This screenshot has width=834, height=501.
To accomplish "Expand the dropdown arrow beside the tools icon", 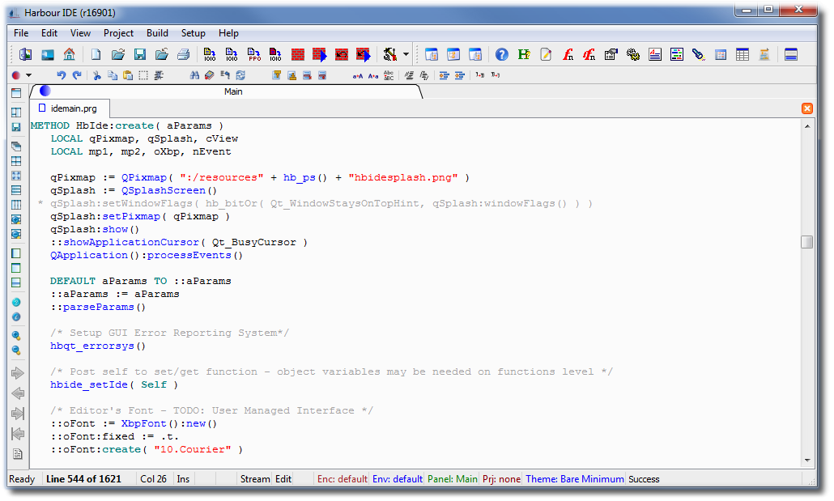I will tap(406, 55).
